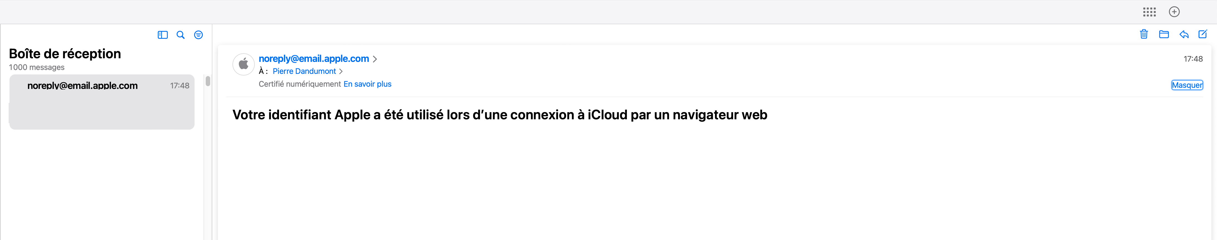
Task: Click the sender address noreply@email.apple.com link
Action: 314,59
